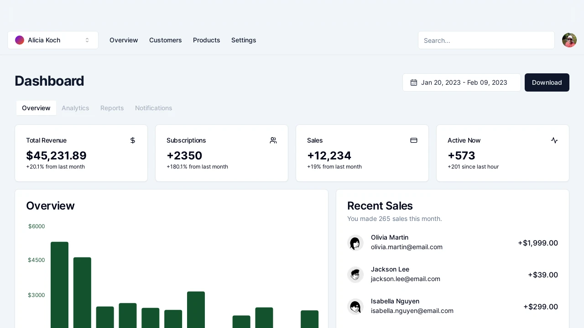Viewport: 584px width, 328px height.
Task: Click Olivia Martin's avatar in Recent Sales
Action: (355, 243)
